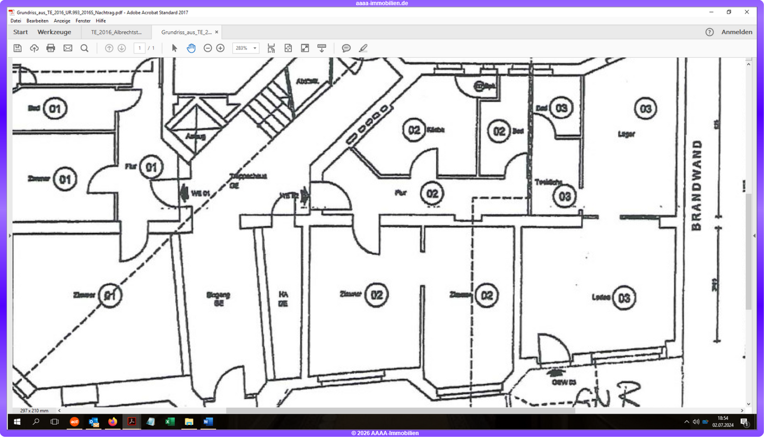The image size is (764, 437).
Task: Activate the hand pan tool
Action: point(191,48)
